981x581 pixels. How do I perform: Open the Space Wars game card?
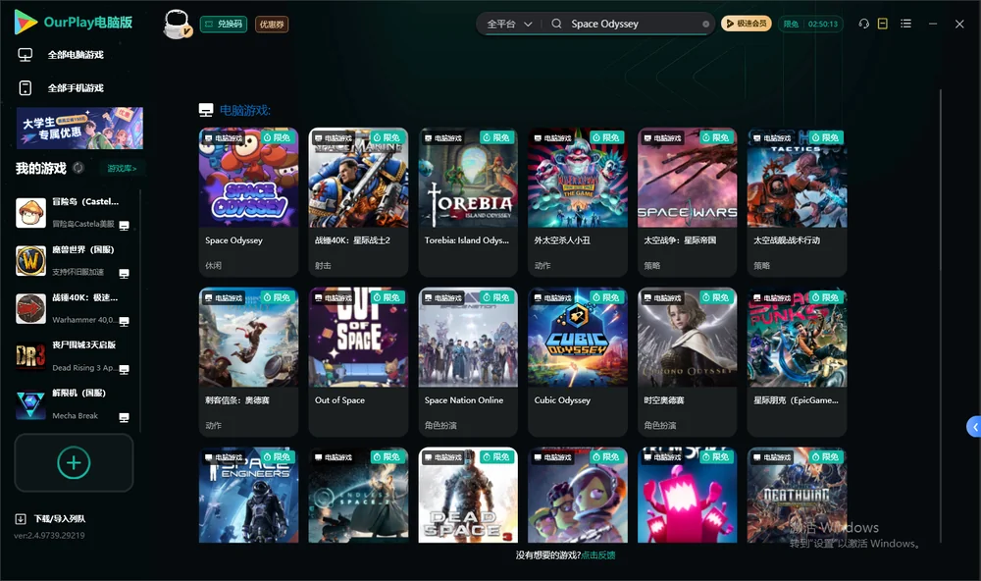point(687,202)
